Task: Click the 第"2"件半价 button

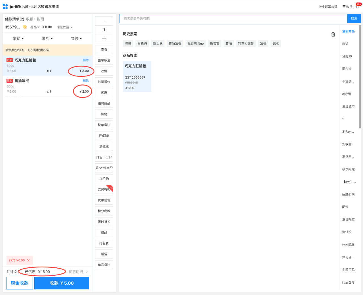Action: point(104,168)
